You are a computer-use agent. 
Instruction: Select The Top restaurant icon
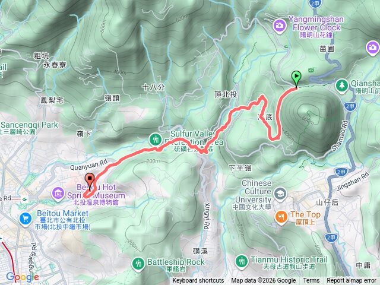(x=281, y=217)
